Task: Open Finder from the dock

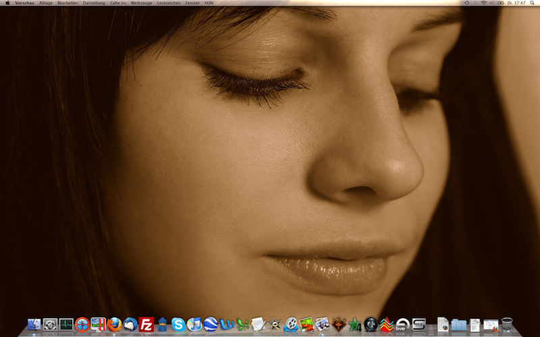Action: pyautogui.click(x=34, y=324)
